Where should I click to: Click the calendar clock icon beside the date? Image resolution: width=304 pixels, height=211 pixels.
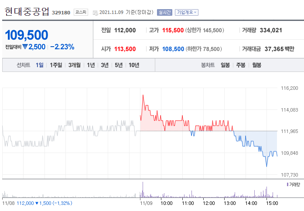pyautogui.click(x=95, y=13)
